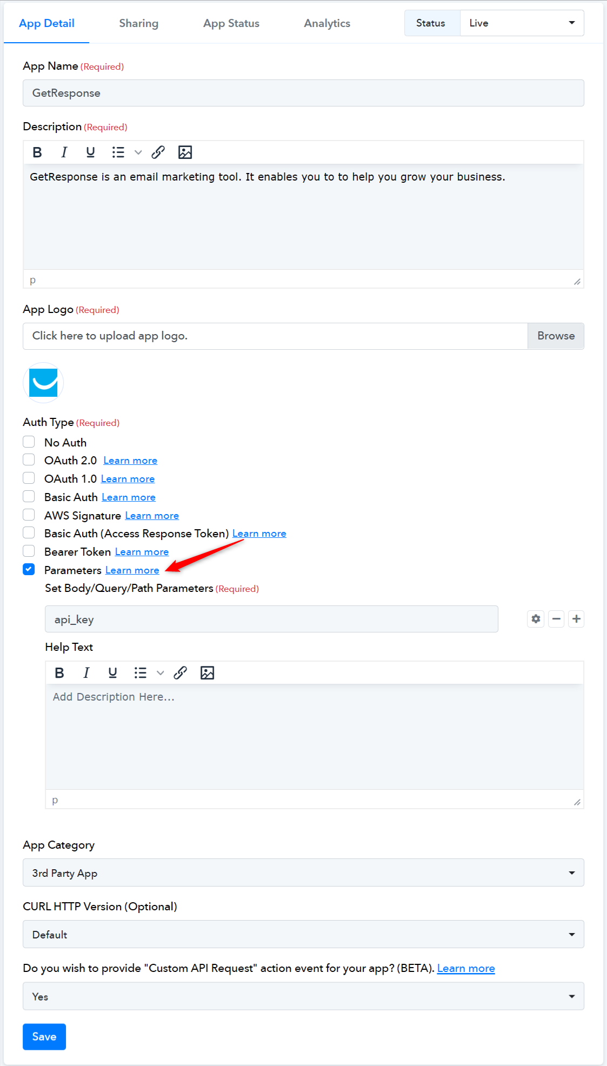Click the Save button

(44, 1037)
